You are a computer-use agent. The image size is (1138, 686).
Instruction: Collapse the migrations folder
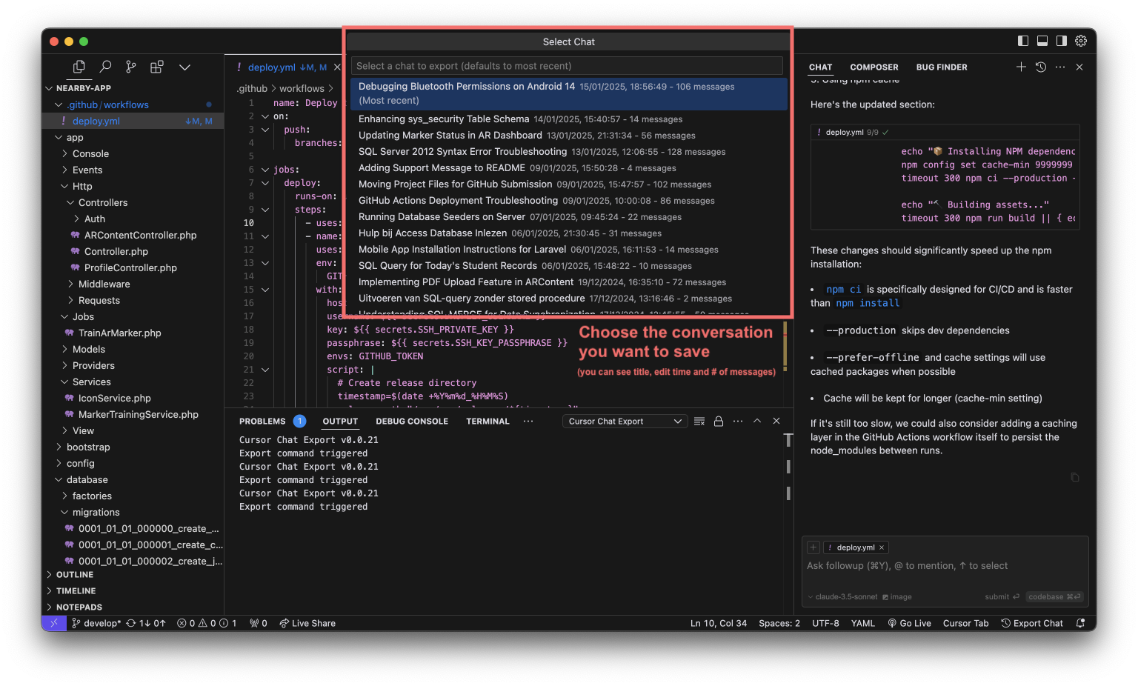click(x=64, y=512)
